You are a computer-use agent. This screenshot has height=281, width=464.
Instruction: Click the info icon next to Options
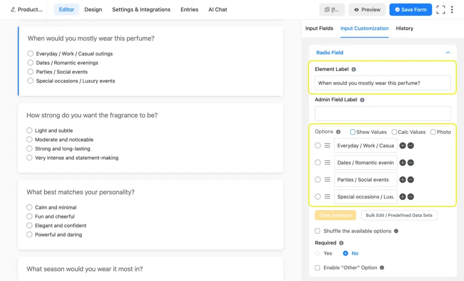click(x=338, y=132)
